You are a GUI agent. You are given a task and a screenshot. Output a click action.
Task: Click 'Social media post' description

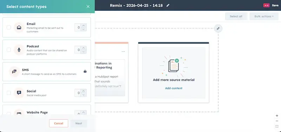[x=37, y=95]
